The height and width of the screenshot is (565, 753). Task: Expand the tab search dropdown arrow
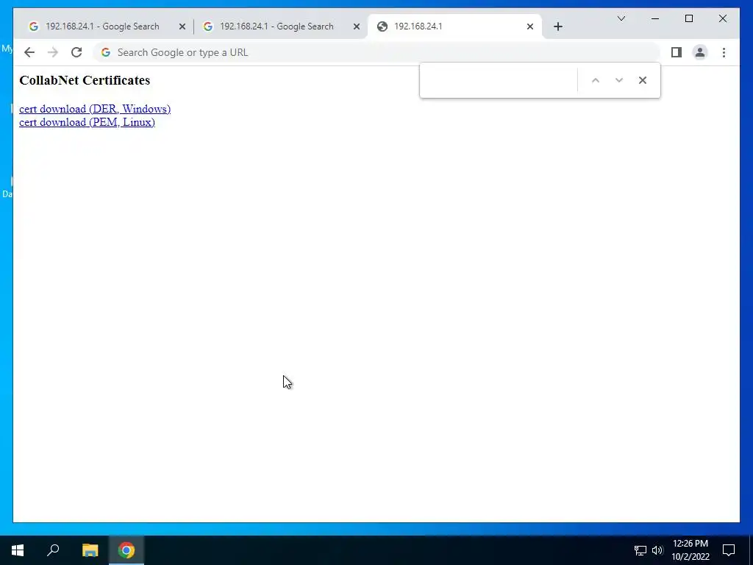pyautogui.click(x=621, y=18)
